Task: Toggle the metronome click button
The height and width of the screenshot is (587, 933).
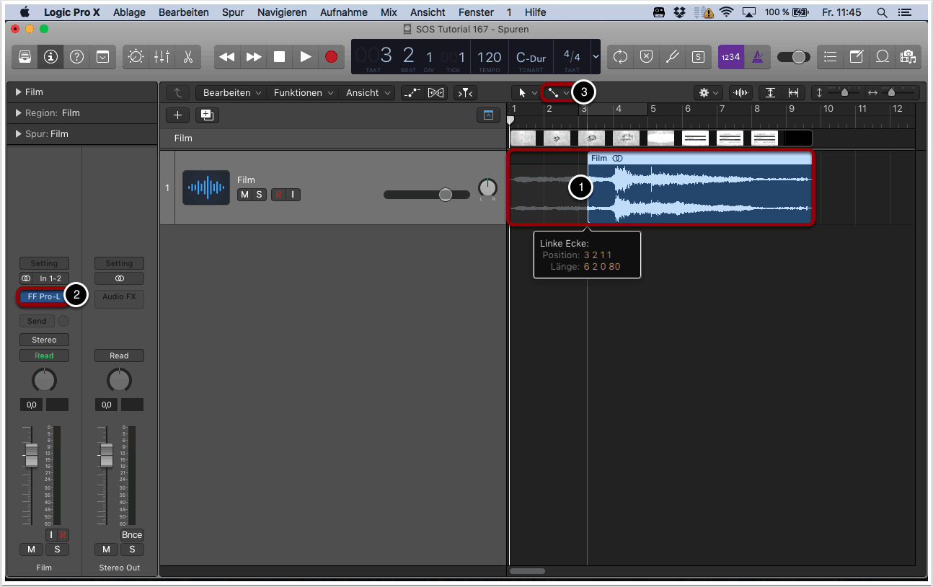Action: [757, 57]
